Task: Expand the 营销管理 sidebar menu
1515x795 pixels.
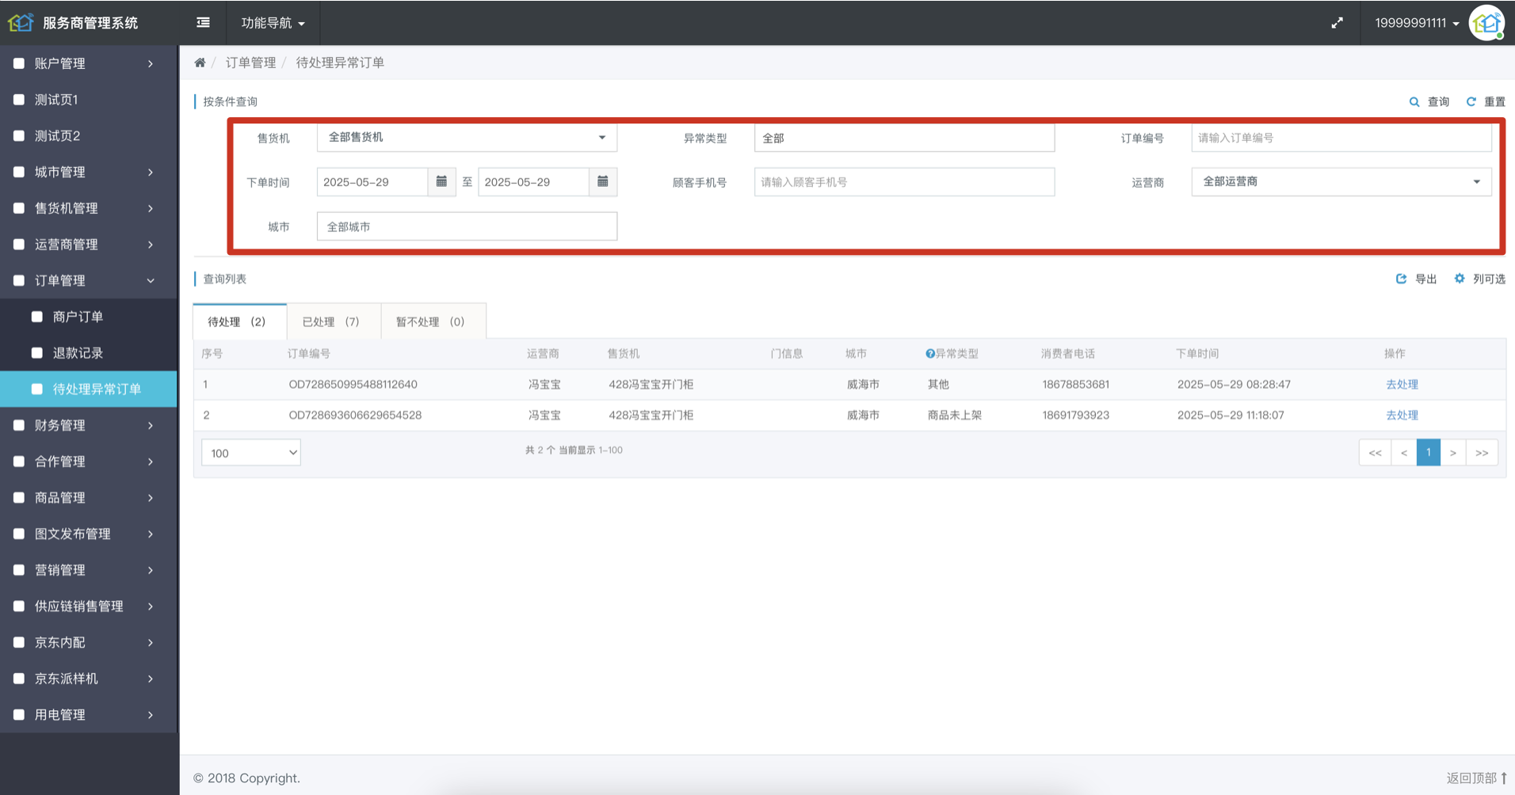Action: tap(89, 569)
